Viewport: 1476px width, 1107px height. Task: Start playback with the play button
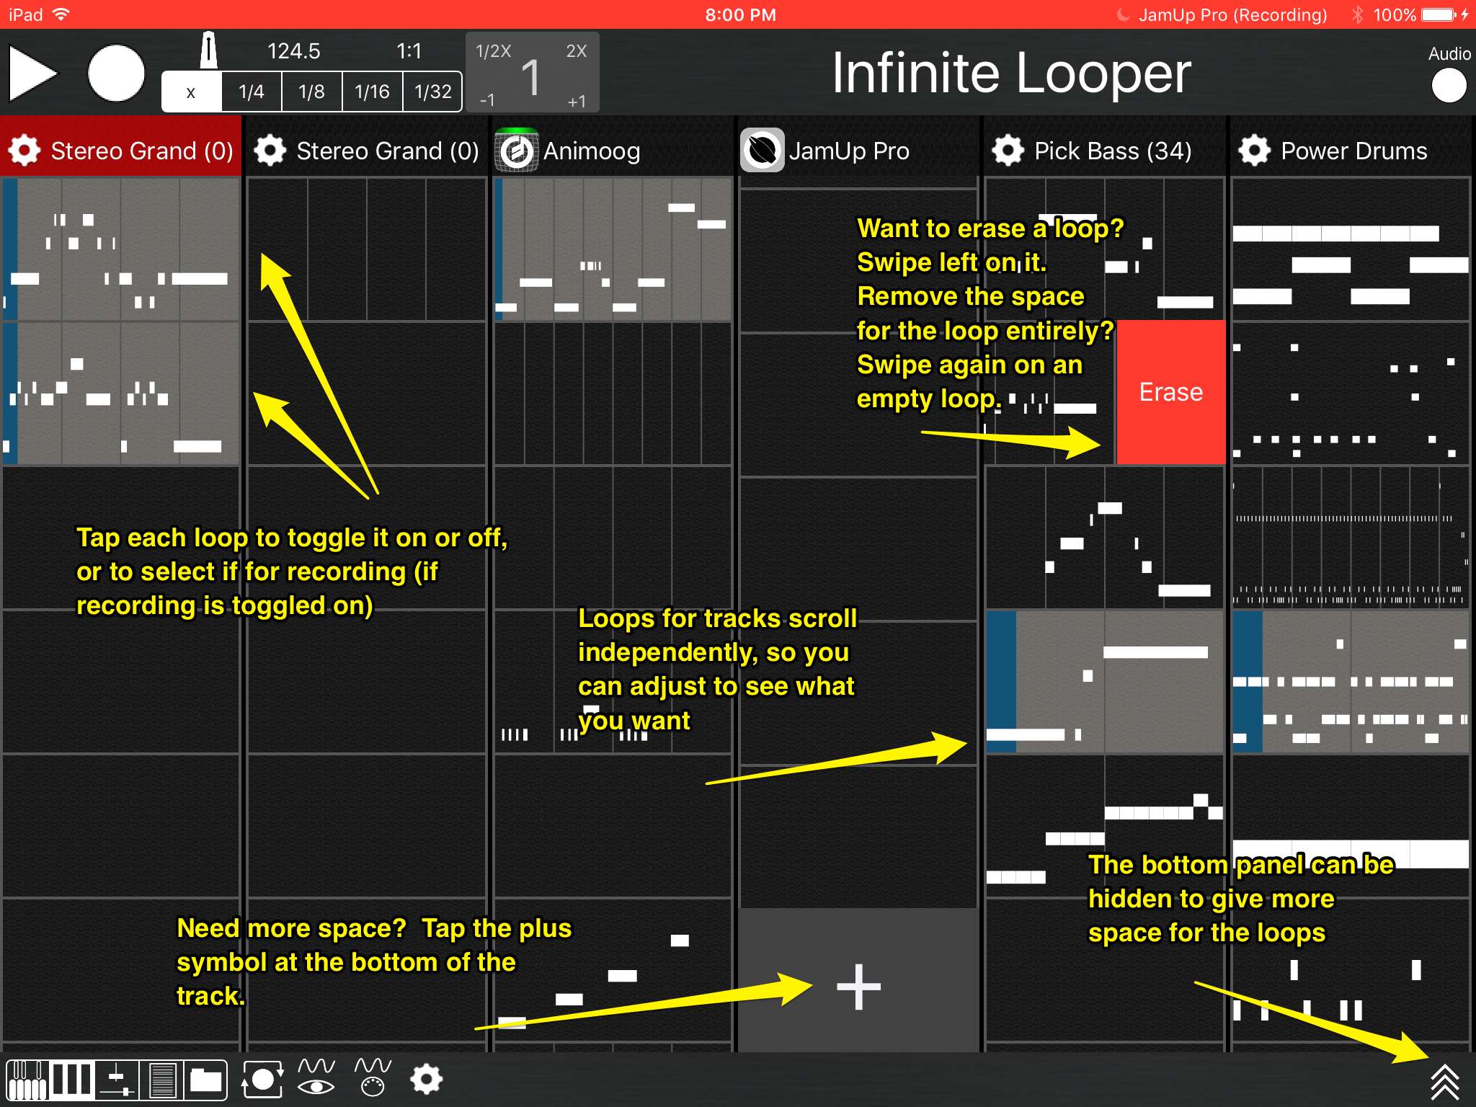tap(33, 74)
